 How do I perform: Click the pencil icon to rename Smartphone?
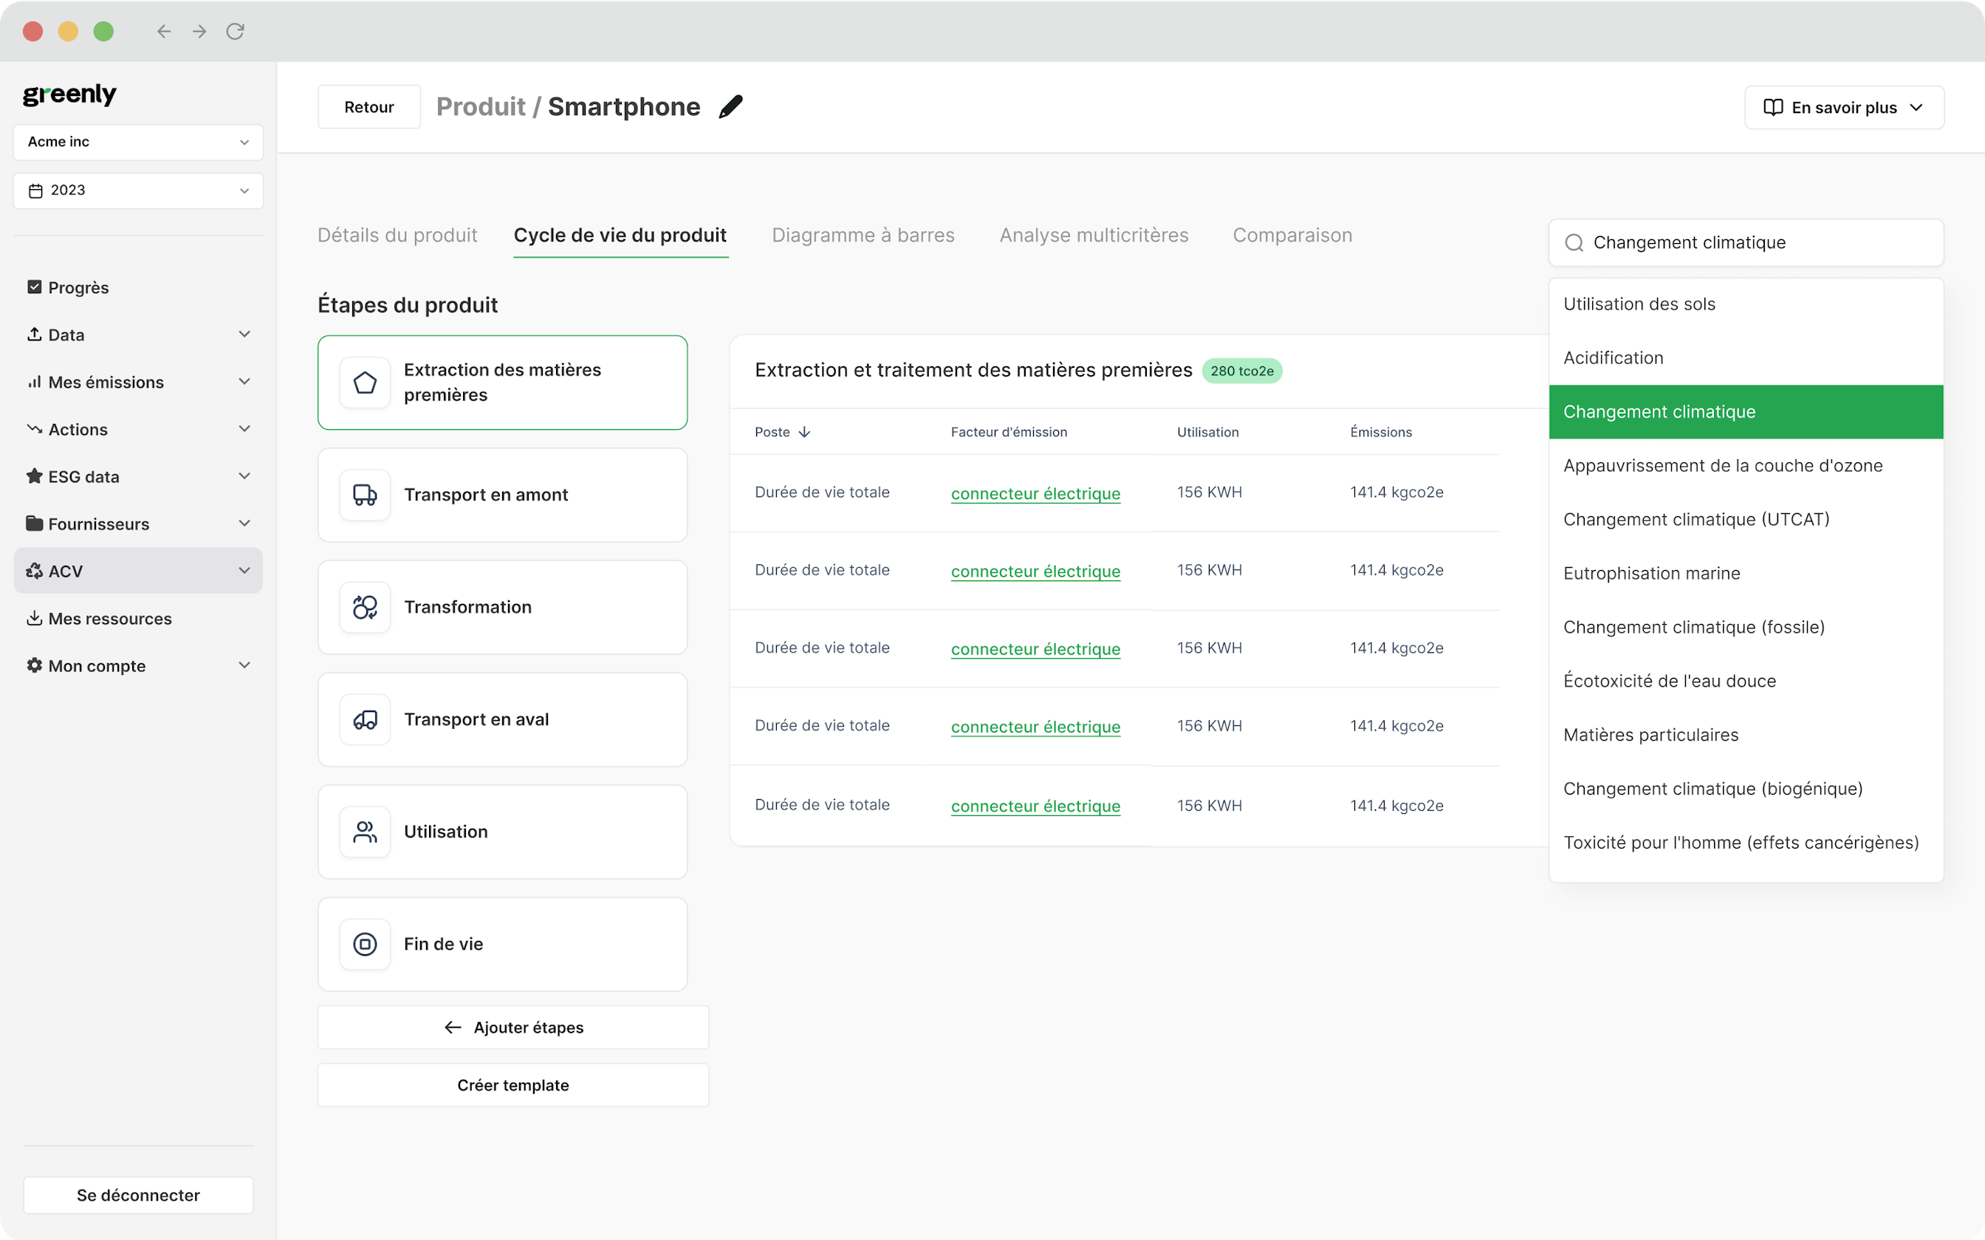(x=731, y=106)
